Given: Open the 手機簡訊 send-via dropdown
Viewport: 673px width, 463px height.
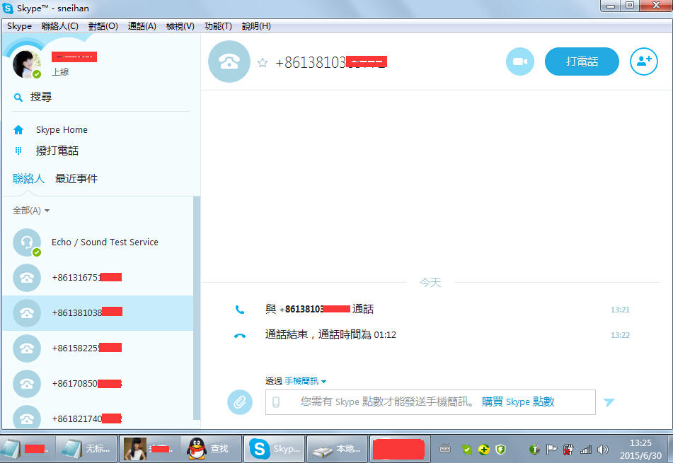Looking at the screenshot, I should [x=305, y=381].
